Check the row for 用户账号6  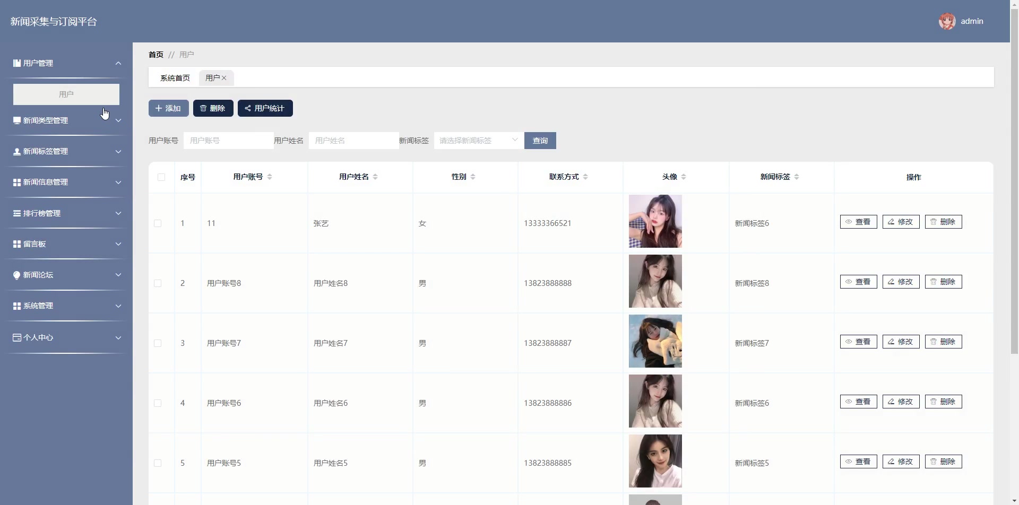pos(158,403)
